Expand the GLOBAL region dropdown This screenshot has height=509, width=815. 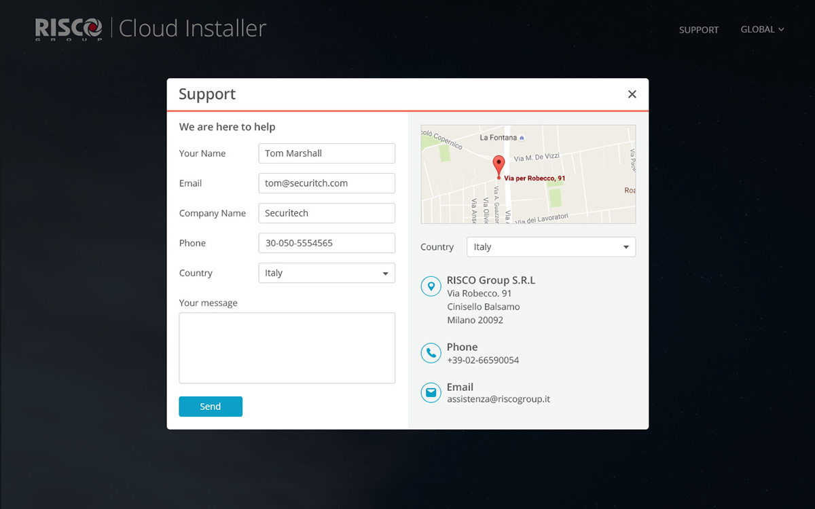[762, 30]
